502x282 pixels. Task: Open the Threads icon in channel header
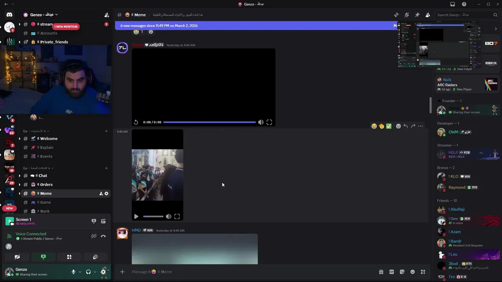pyautogui.click(x=396, y=15)
